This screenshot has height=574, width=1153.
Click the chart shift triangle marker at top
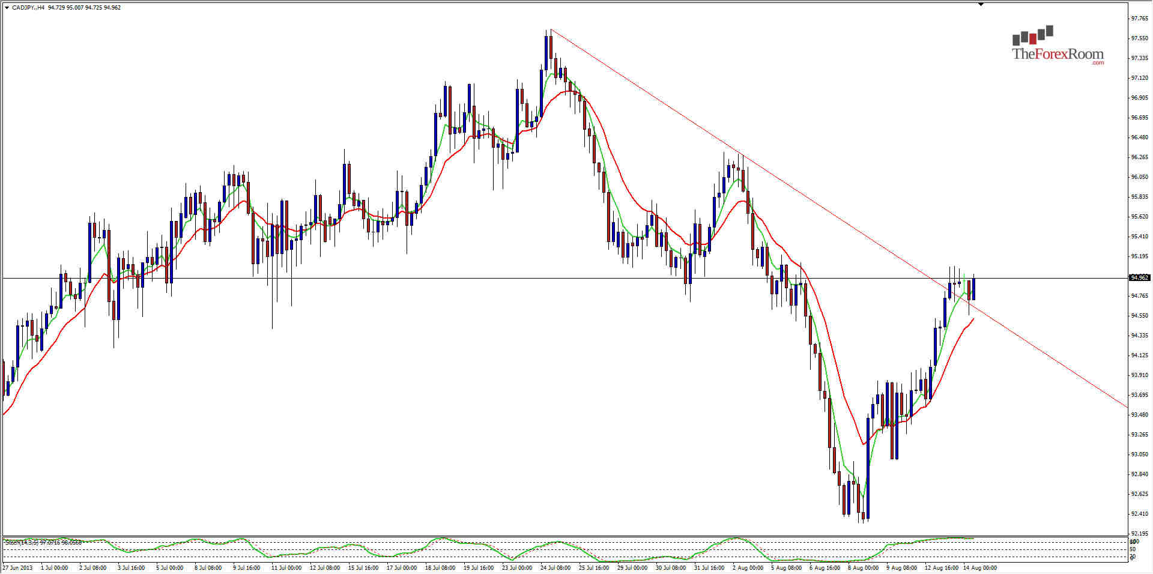981,4
